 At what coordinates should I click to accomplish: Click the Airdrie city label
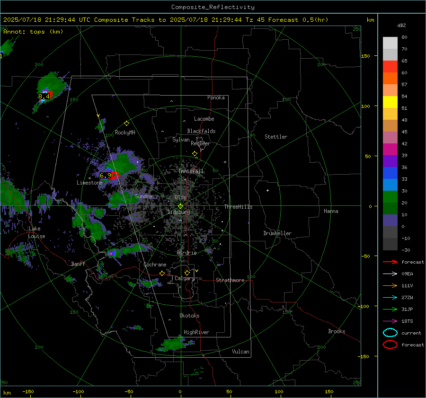pyautogui.click(x=186, y=253)
